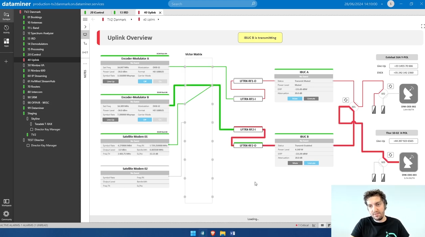Screen dimensions: 425x237
Task: Click the S03 switch rotate icon
Action: [x=390, y=155]
